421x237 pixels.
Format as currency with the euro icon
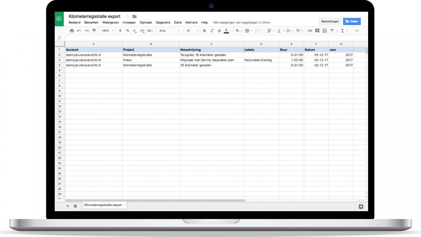coord(120,31)
